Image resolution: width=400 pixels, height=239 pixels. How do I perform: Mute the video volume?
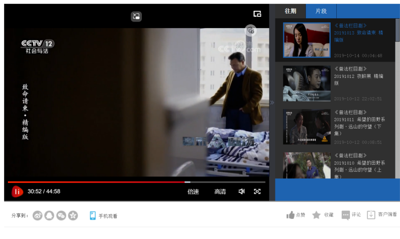242,191
